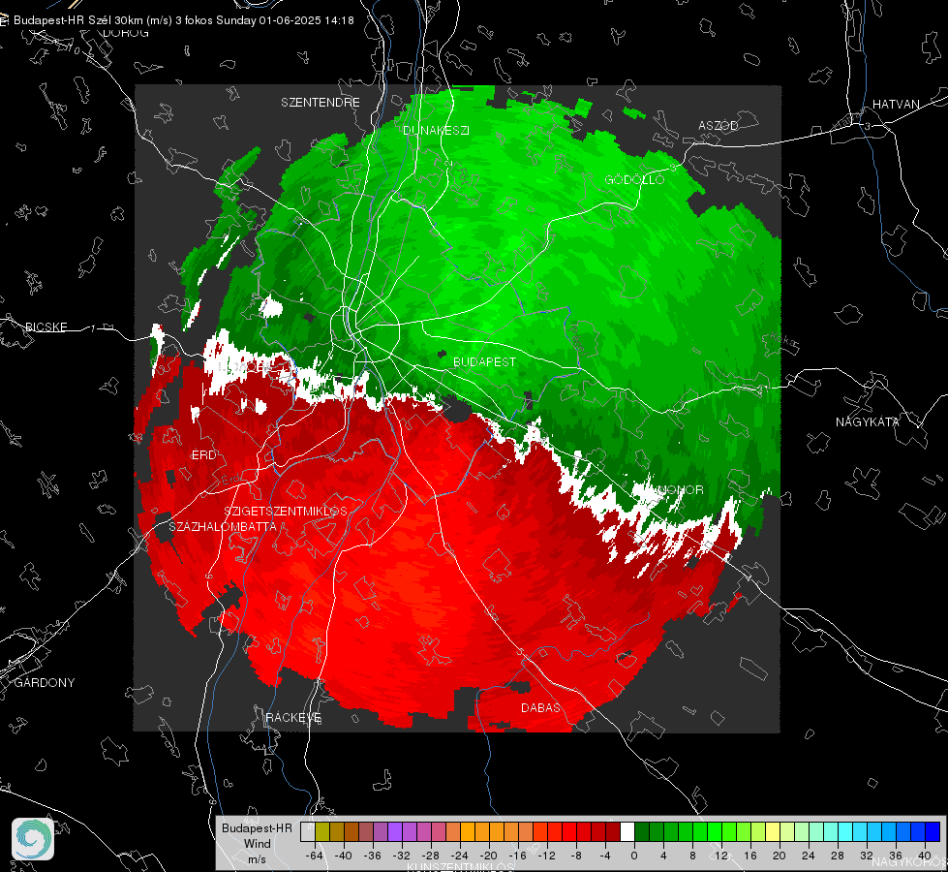
Task: Click the DOROG town label
Action: (126, 33)
